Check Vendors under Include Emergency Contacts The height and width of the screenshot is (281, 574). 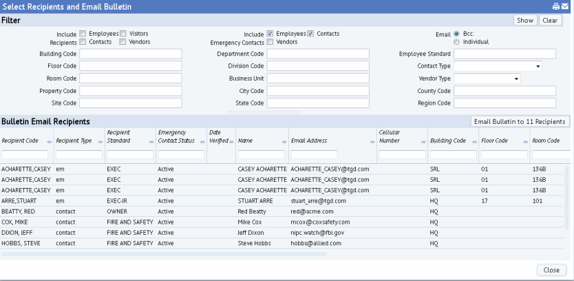tap(270, 42)
